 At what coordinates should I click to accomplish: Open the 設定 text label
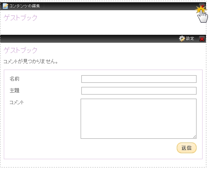click(190, 39)
